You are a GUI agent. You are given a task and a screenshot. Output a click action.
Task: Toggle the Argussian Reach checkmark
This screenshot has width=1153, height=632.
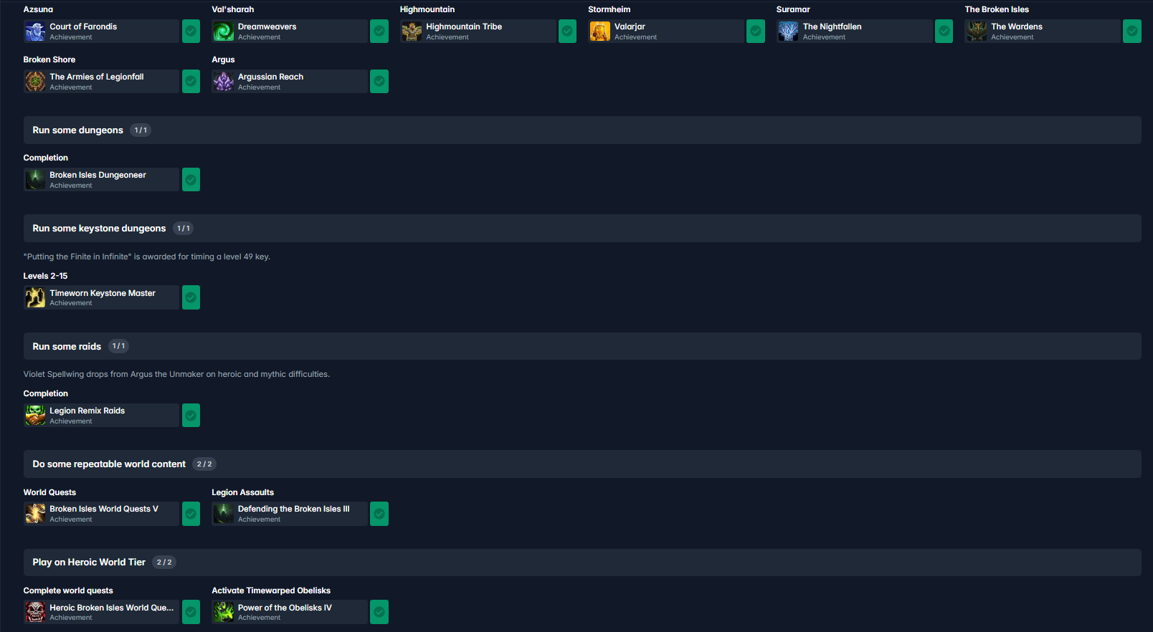[379, 82]
